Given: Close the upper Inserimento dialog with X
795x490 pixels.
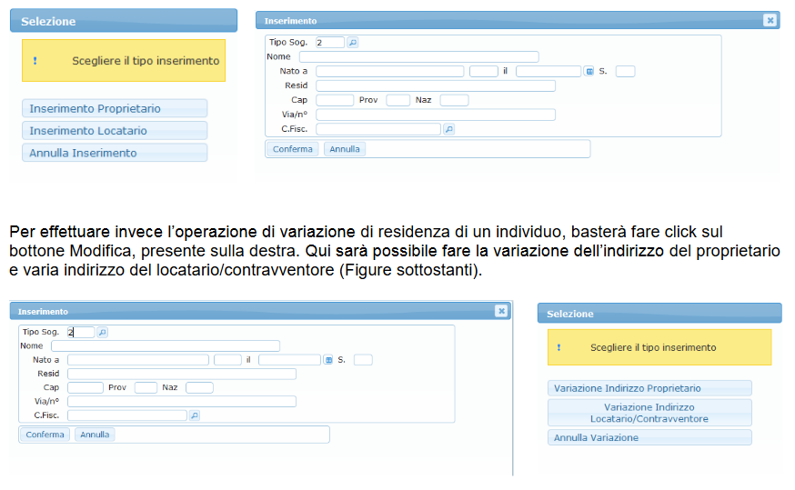Looking at the screenshot, I should [x=770, y=20].
